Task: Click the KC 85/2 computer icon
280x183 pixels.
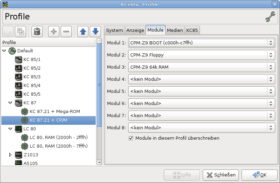Action: [18, 68]
